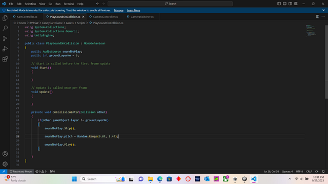Click the soundToPlay.Play(); code line
Viewport: 328px width, 184px height.
tap(60, 144)
